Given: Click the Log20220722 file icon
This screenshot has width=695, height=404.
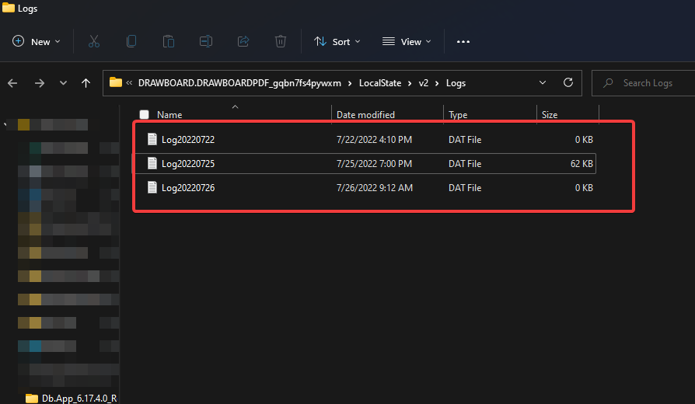Looking at the screenshot, I should [x=152, y=139].
